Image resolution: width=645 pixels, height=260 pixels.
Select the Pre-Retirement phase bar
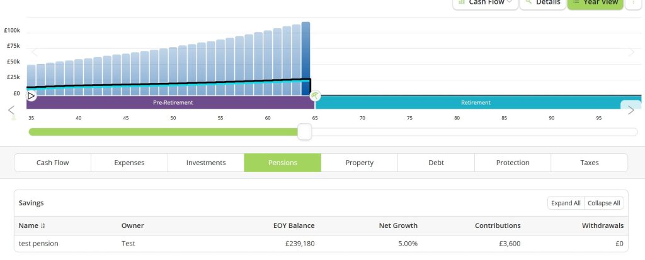pyautogui.click(x=173, y=102)
